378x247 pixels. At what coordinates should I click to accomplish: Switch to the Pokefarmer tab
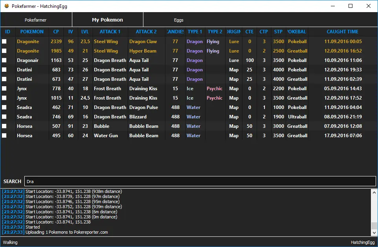36,20
